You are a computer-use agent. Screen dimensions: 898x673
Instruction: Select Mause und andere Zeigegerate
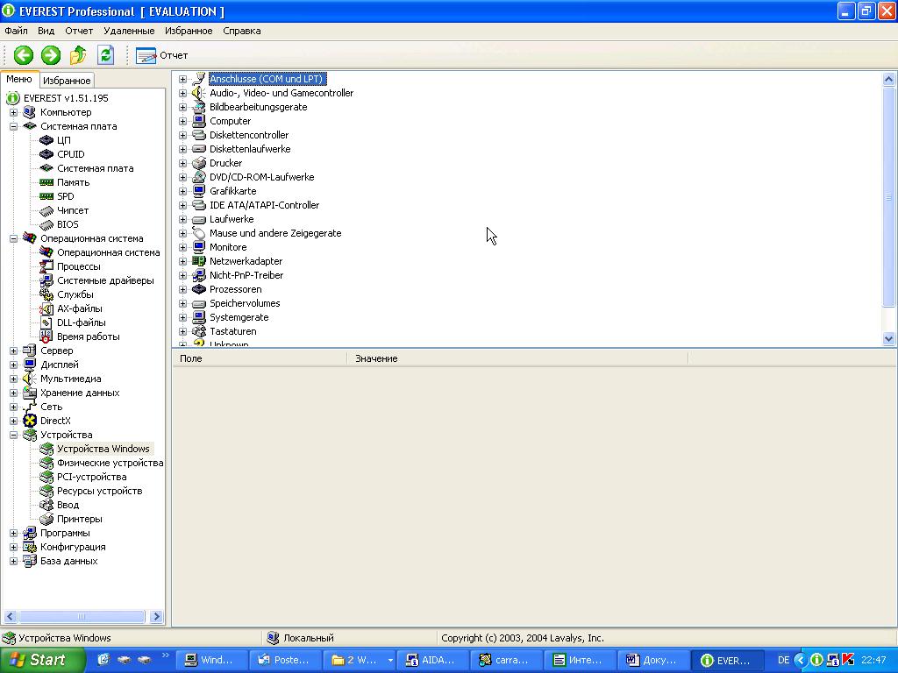click(274, 233)
